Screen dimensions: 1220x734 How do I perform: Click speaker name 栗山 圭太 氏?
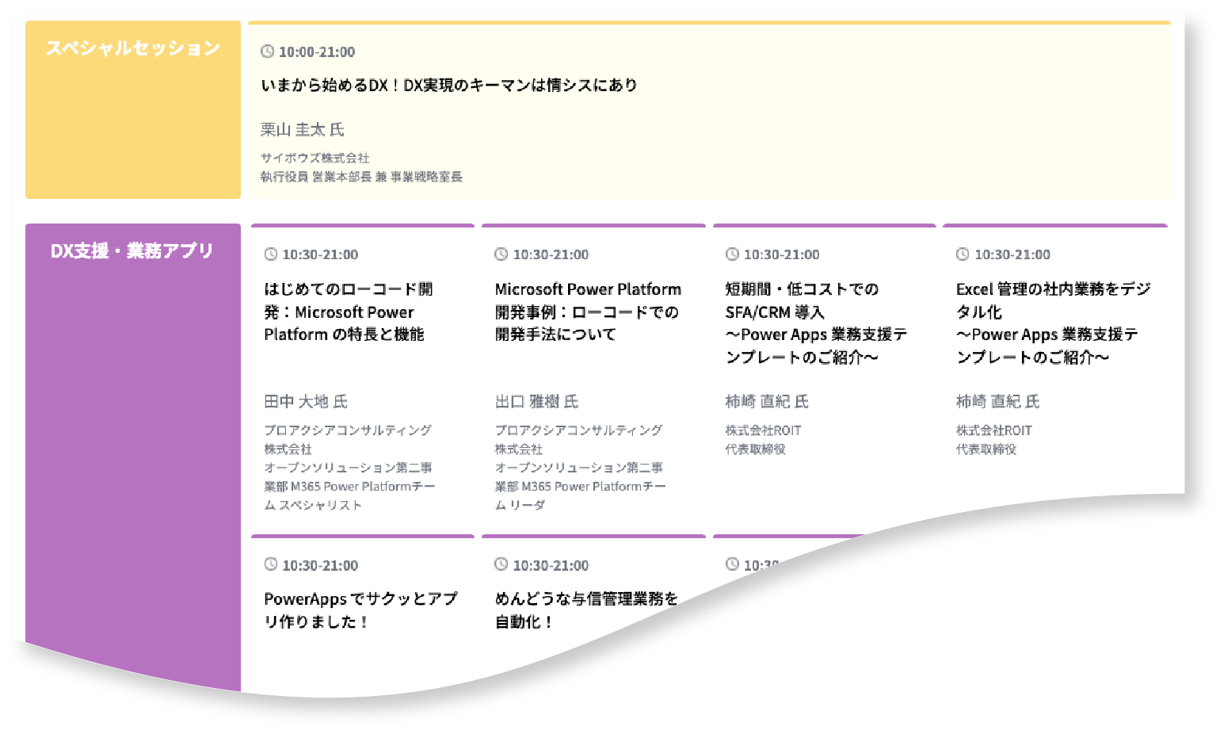303,129
